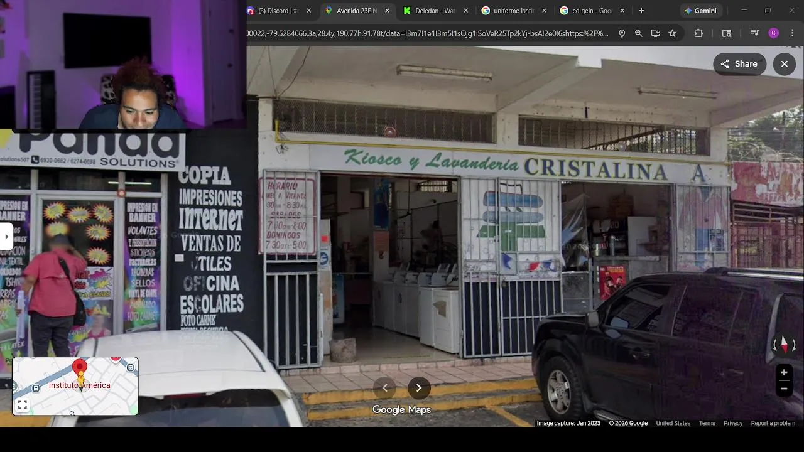Open the page zoom magnifier icon
Image resolution: width=804 pixels, height=452 pixels.
coord(638,33)
